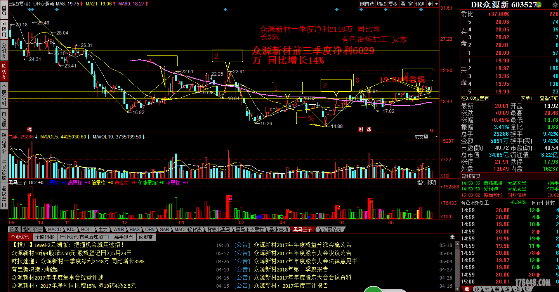Image resolution: width=559 pixels, height=292 pixels.
Task: Click the jump-to-end arrow icon in chart toolbar
Action: click(430, 4)
